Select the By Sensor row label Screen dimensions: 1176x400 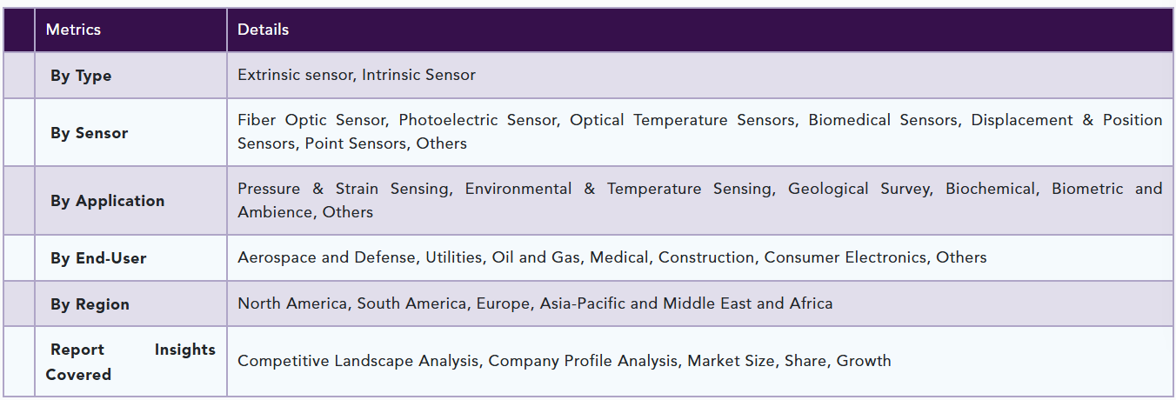(x=89, y=133)
